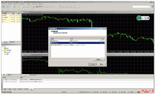Switch timeframe to H1 button

pos(47,10)
